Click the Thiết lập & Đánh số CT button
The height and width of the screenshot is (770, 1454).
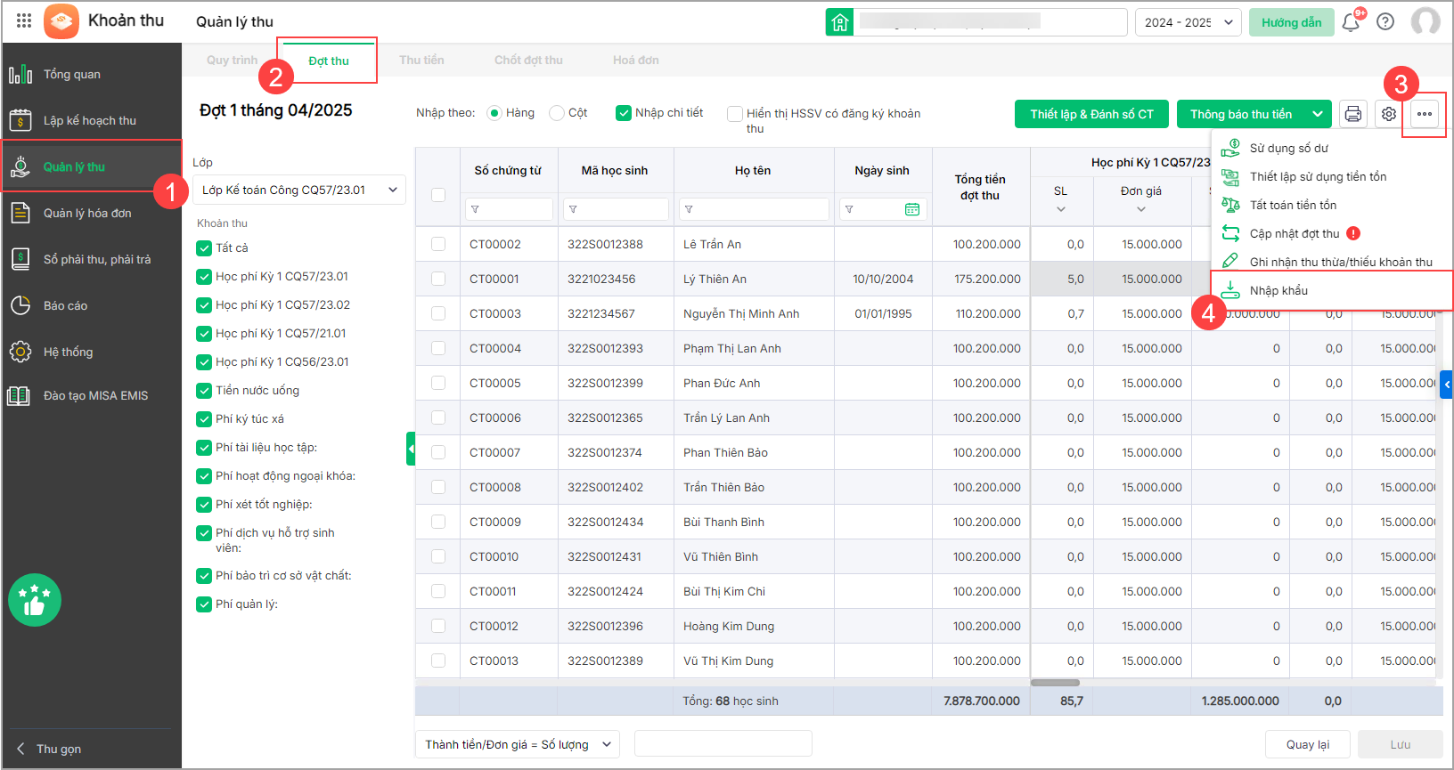1092,114
